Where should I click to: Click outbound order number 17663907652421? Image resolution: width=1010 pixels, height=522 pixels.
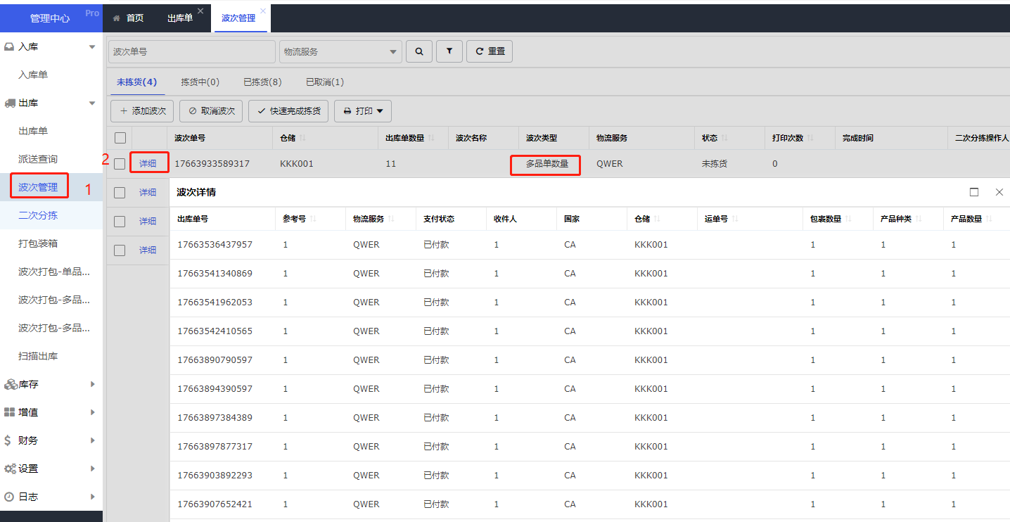pos(215,504)
